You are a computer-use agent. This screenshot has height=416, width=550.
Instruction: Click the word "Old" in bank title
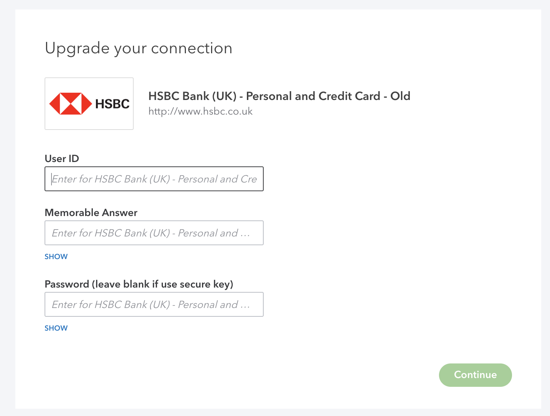point(400,96)
